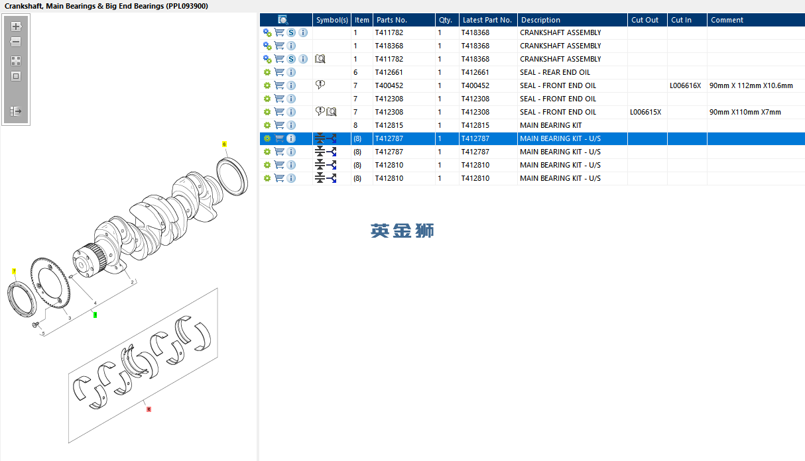Open info icon on Parts No. T418368 row
The image size is (805, 461).
pyautogui.click(x=291, y=46)
